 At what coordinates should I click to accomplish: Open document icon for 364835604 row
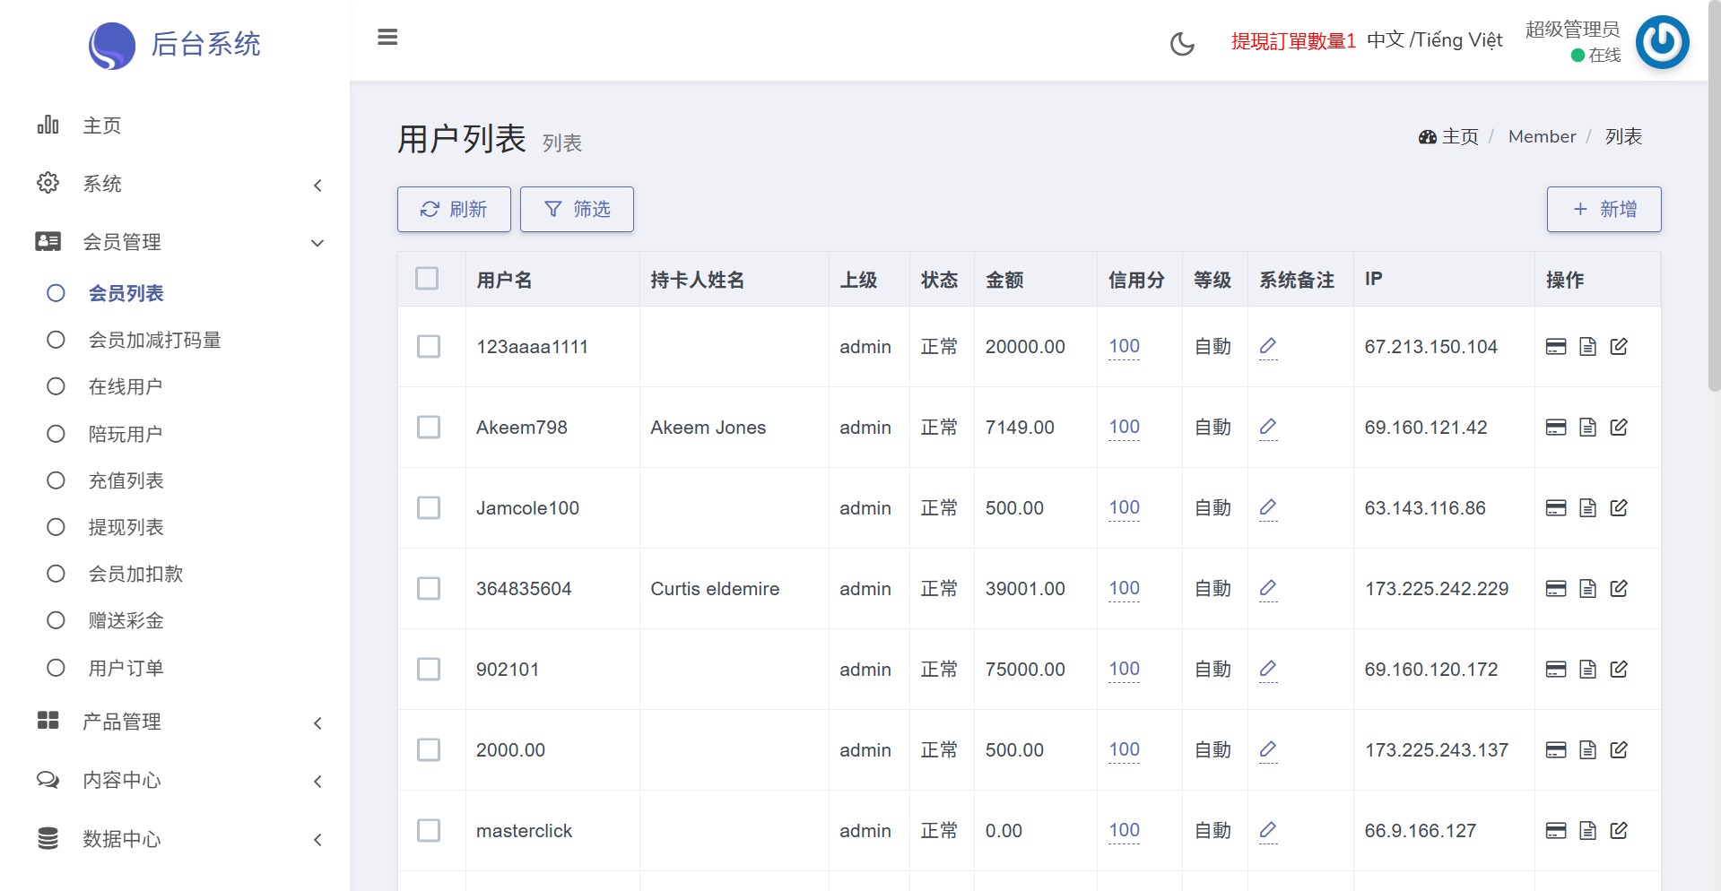(x=1587, y=589)
